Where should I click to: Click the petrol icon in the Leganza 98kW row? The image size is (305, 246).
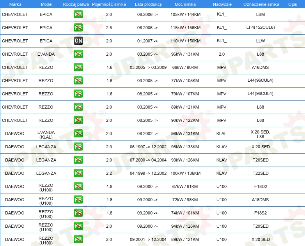(78, 147)
